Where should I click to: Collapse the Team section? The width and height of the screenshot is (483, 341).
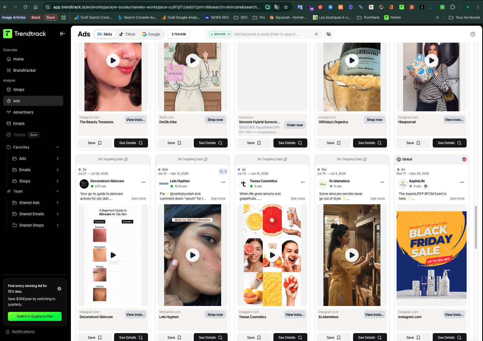click(58, 191)
